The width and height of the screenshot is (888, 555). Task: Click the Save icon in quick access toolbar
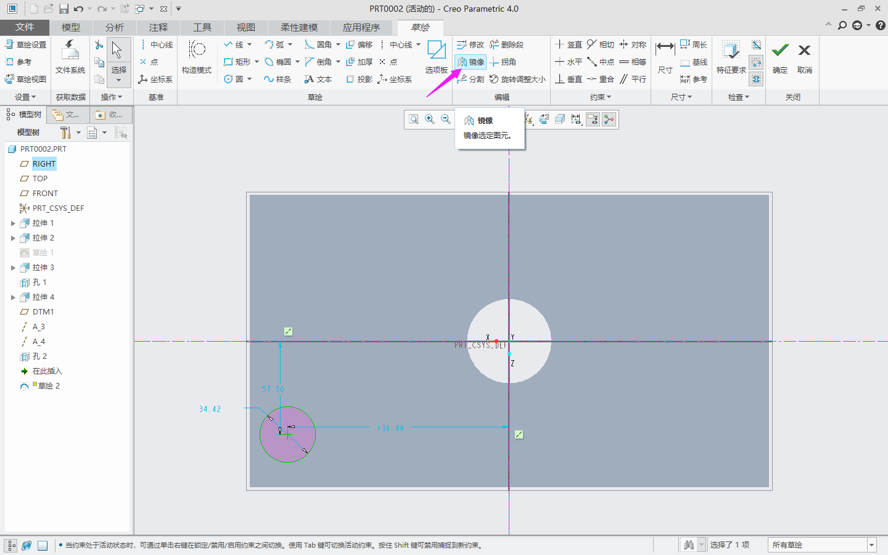(64, 9)
